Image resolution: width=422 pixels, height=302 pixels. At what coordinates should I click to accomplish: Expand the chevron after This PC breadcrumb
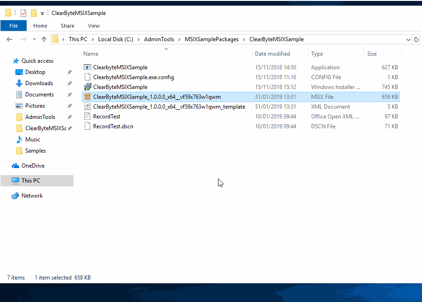93,40
